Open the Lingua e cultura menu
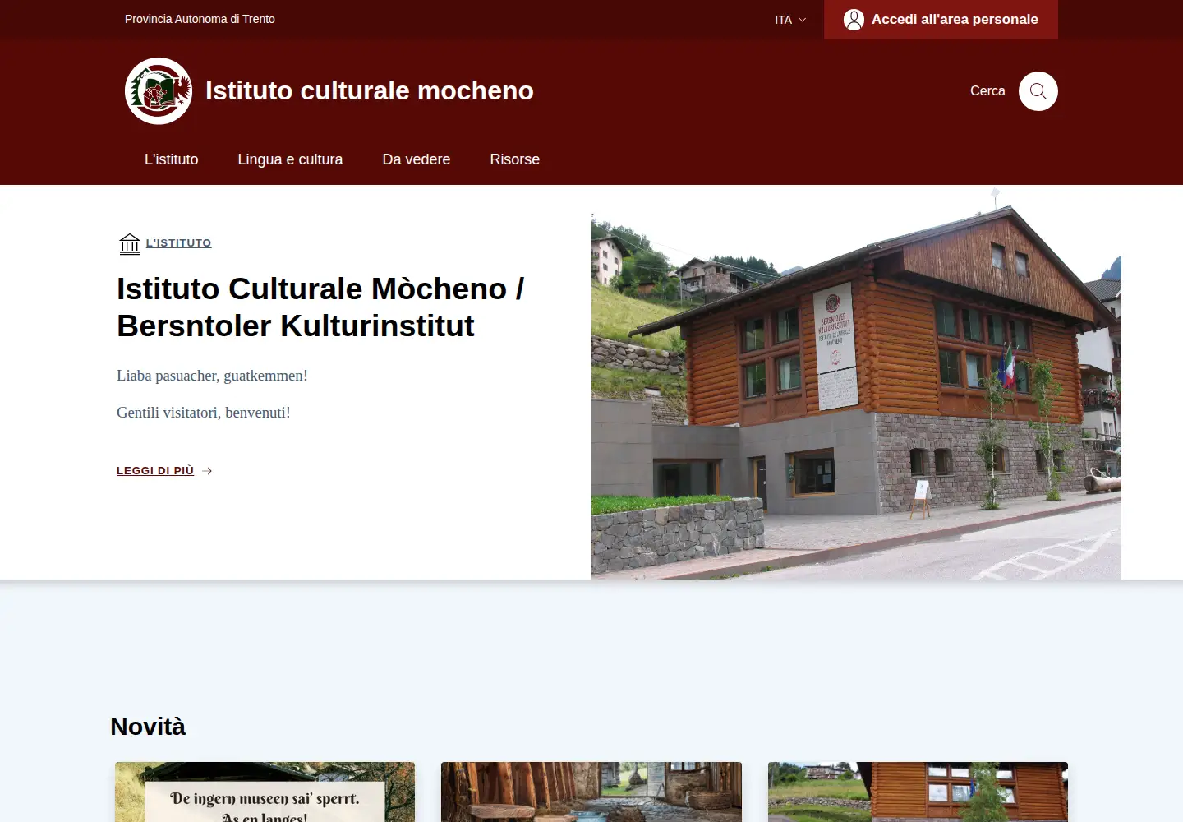The image size is (1183, 822). pyautogui.click(x=290, y=159)
